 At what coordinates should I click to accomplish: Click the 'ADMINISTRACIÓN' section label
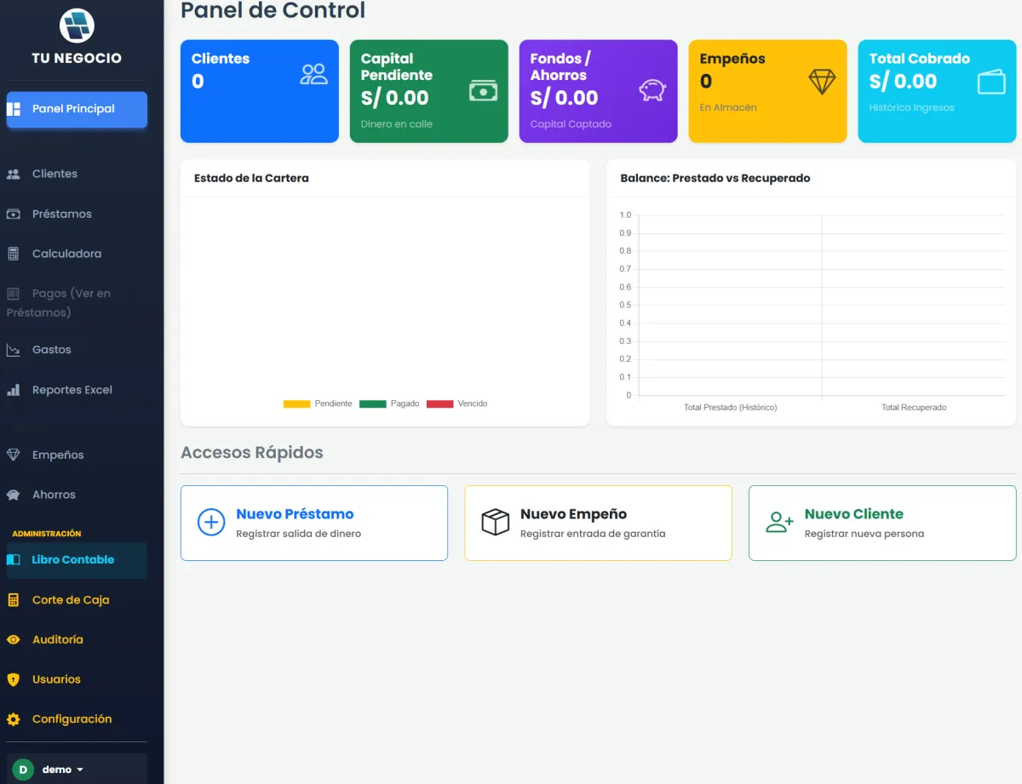coord(47,534)
